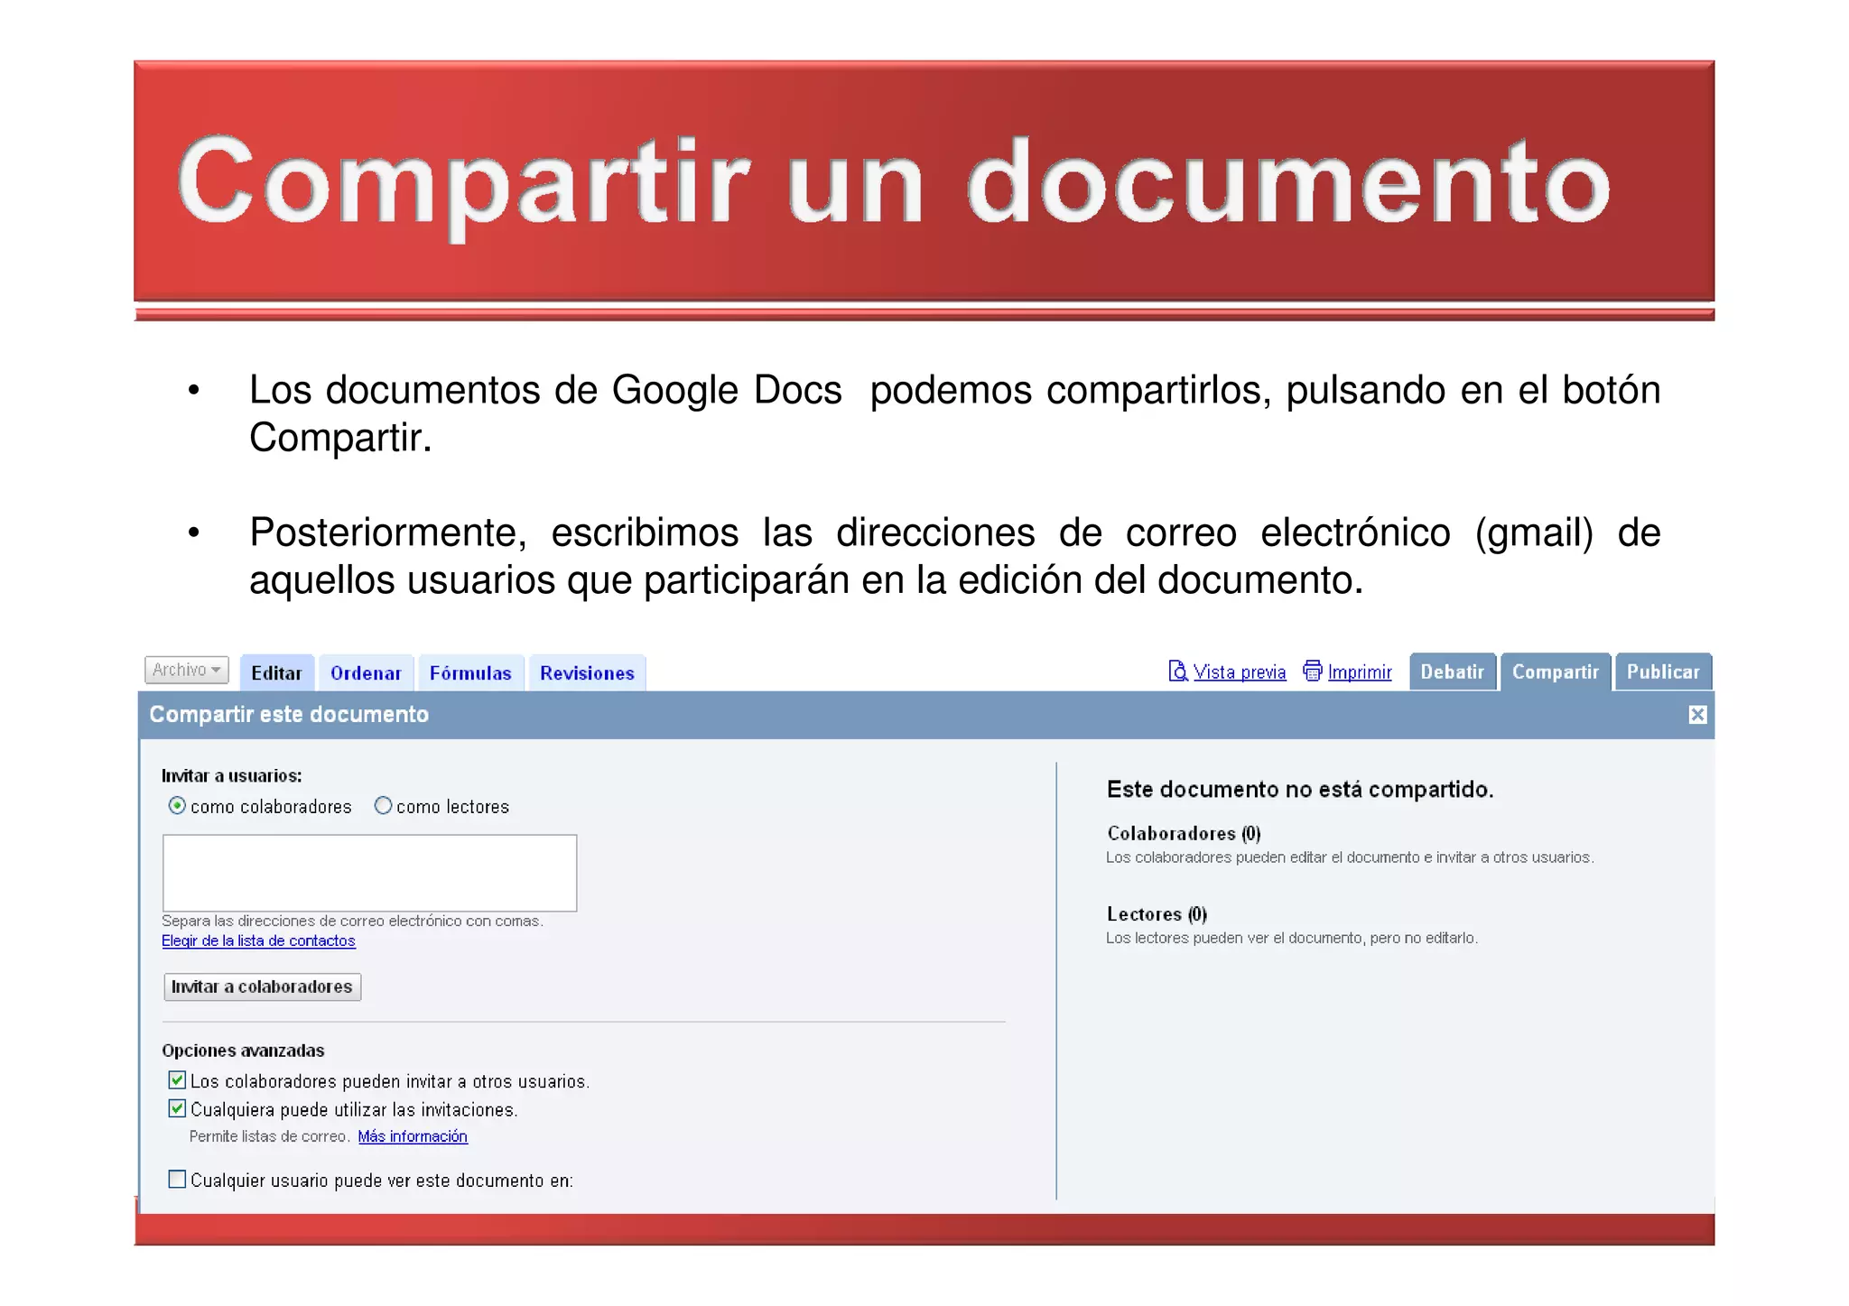
Task: Open Elegir de la lista de contactos
Action: point(258,940)
